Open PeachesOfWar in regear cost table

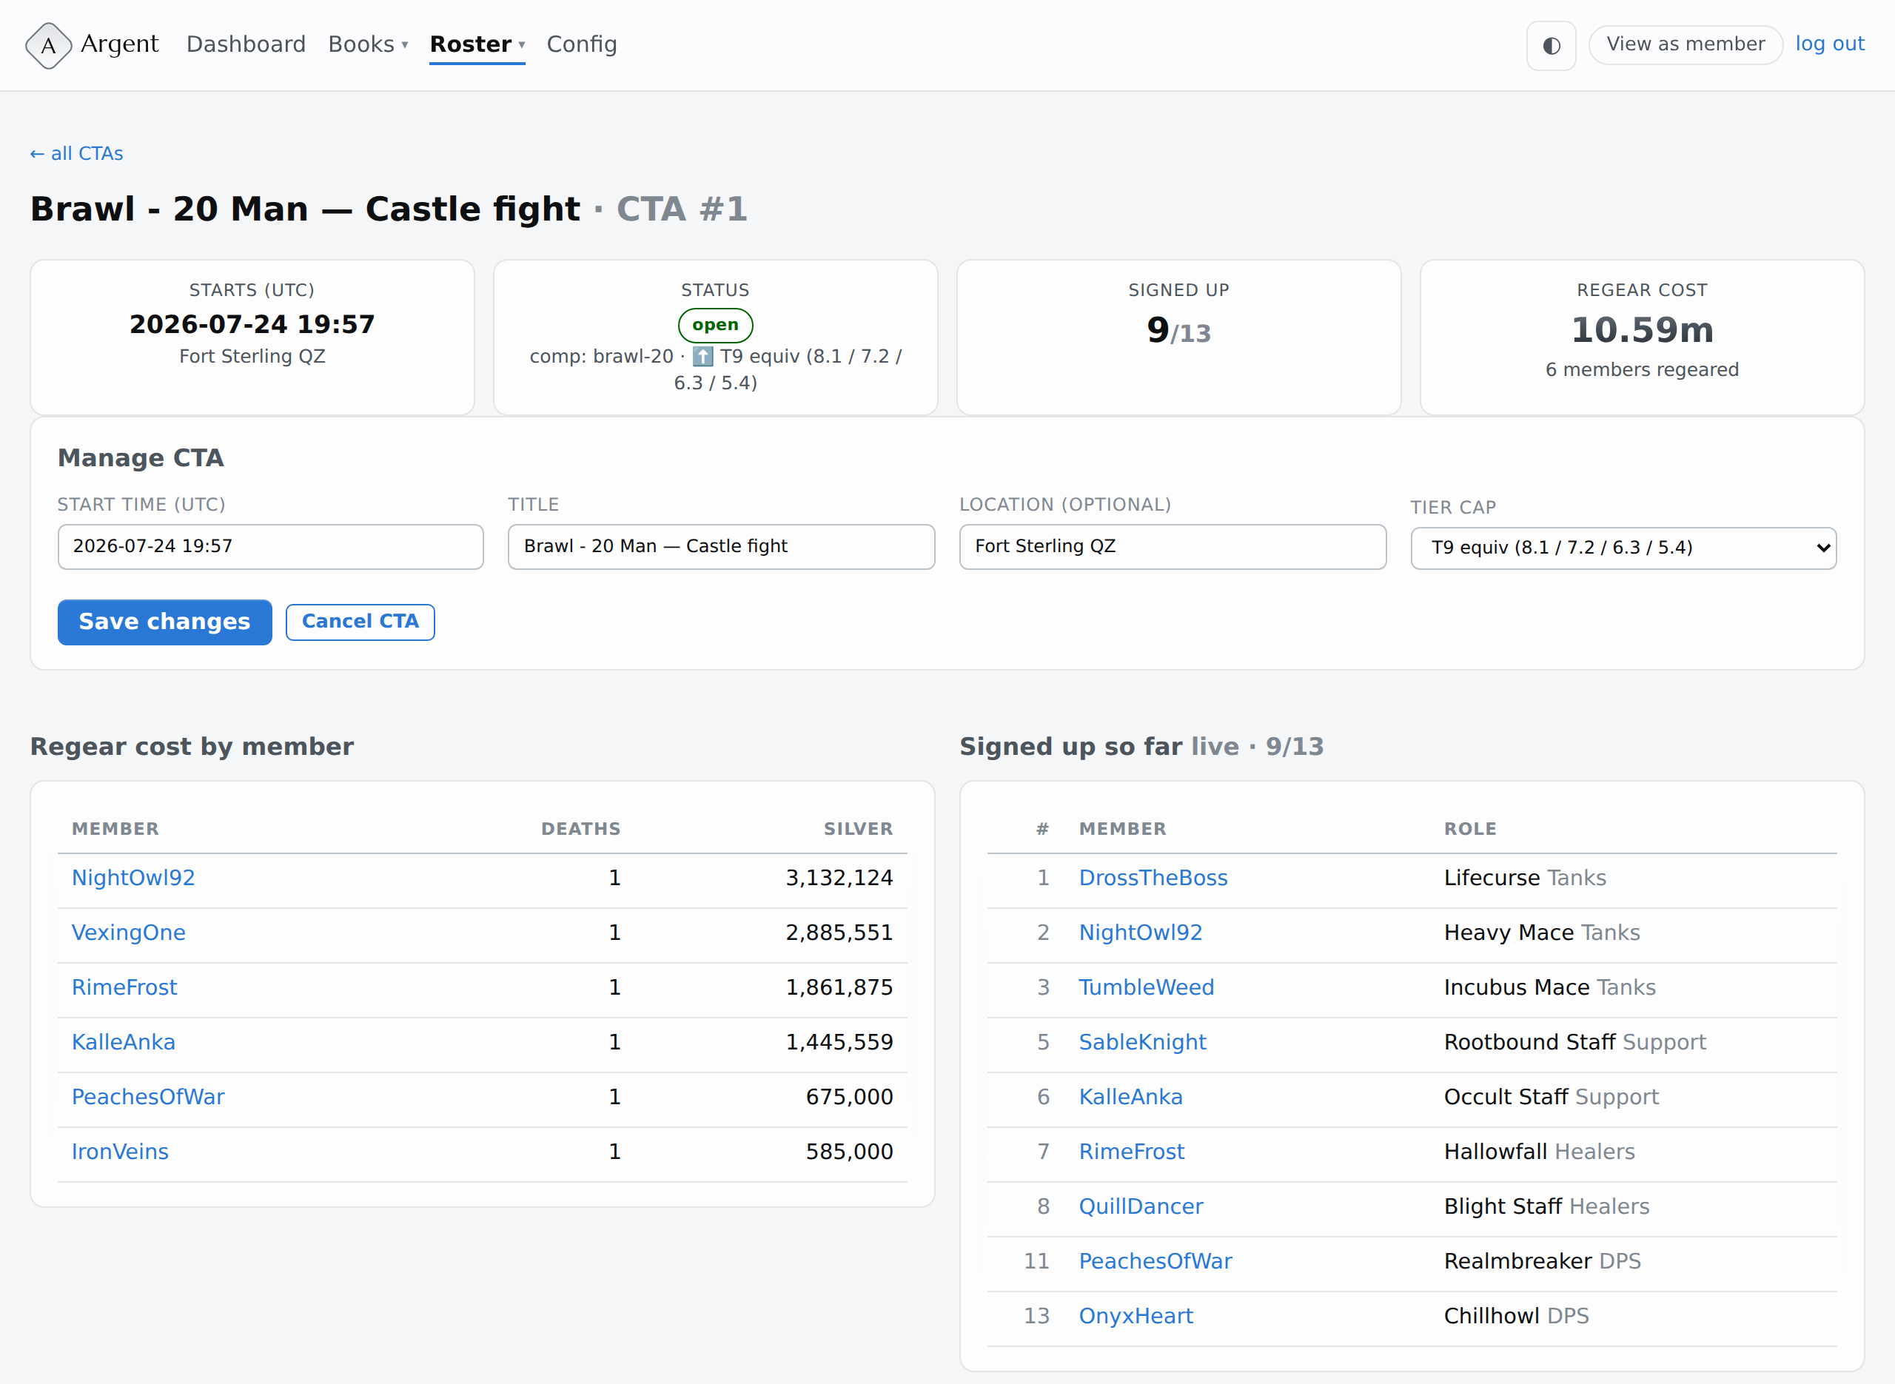click(x=147, y=1097)
